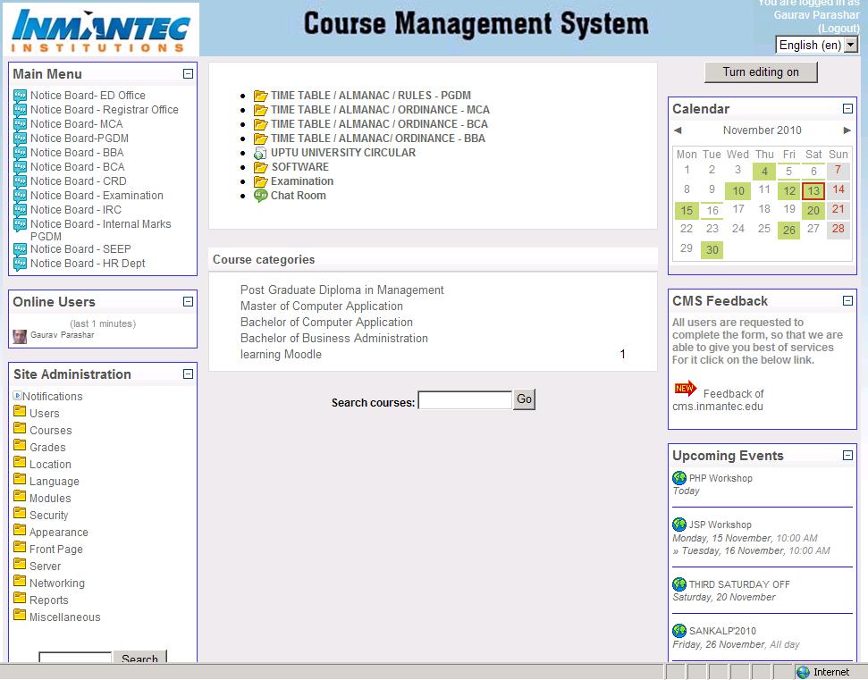Click the PHP Workshop globe icon
This screenshot has height=680, width=868.
tap(679, 479)
